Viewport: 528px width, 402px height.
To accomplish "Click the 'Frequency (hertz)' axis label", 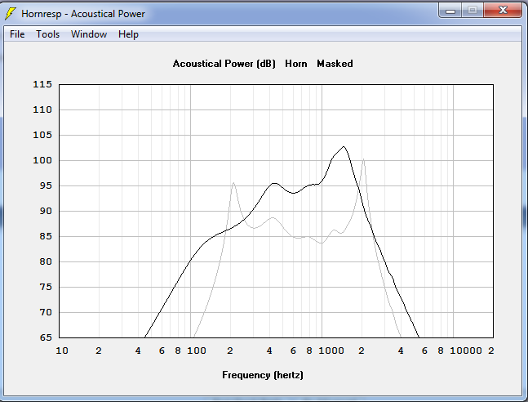I will [x=263, y=375].
